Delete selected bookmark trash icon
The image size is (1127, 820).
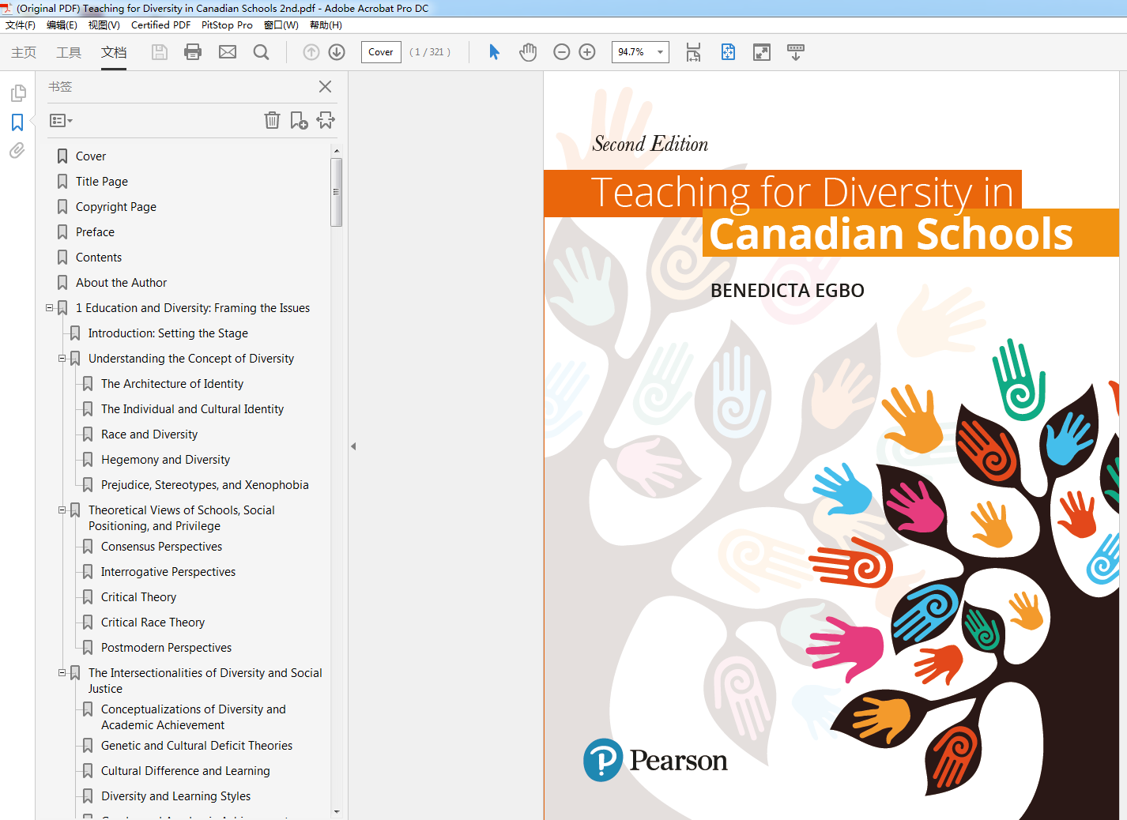click(272, 120)
